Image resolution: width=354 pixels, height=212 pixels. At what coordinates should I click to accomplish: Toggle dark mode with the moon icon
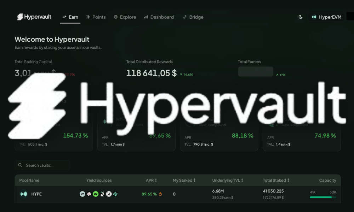click(301, 17)
